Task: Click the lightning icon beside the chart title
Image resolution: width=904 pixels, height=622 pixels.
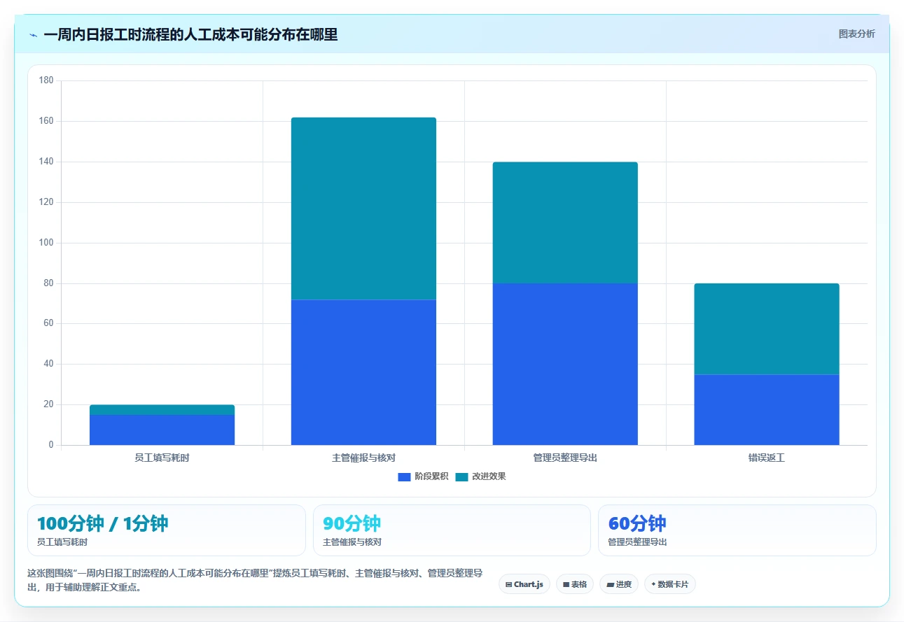Action: pos(33,34)
